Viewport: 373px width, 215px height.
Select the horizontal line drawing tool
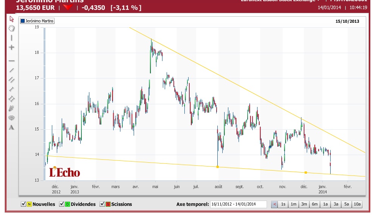click(11, 61)
